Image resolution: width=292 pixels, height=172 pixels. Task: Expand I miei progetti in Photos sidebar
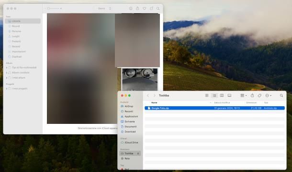[7, 89]
